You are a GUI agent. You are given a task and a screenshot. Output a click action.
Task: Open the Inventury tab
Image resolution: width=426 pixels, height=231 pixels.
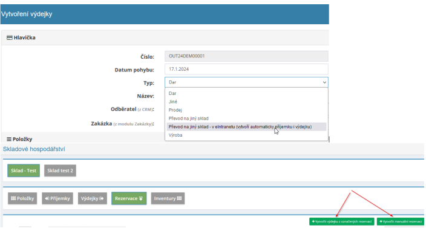click(168, 198)
